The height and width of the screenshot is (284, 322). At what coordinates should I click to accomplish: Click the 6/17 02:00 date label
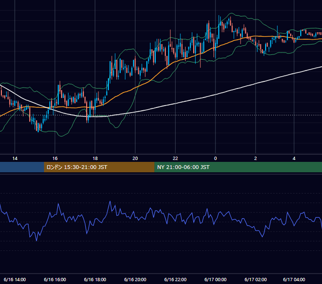[255, 279]
